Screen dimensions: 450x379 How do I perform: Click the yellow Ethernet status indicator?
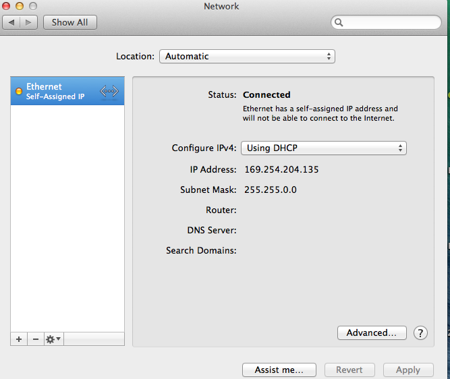[18, 91]
